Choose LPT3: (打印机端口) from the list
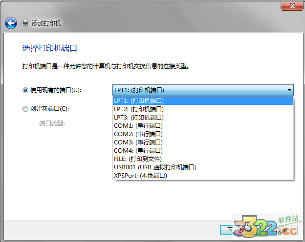The width and height of the screenshot is (305, 242). [x=203, y=118]
